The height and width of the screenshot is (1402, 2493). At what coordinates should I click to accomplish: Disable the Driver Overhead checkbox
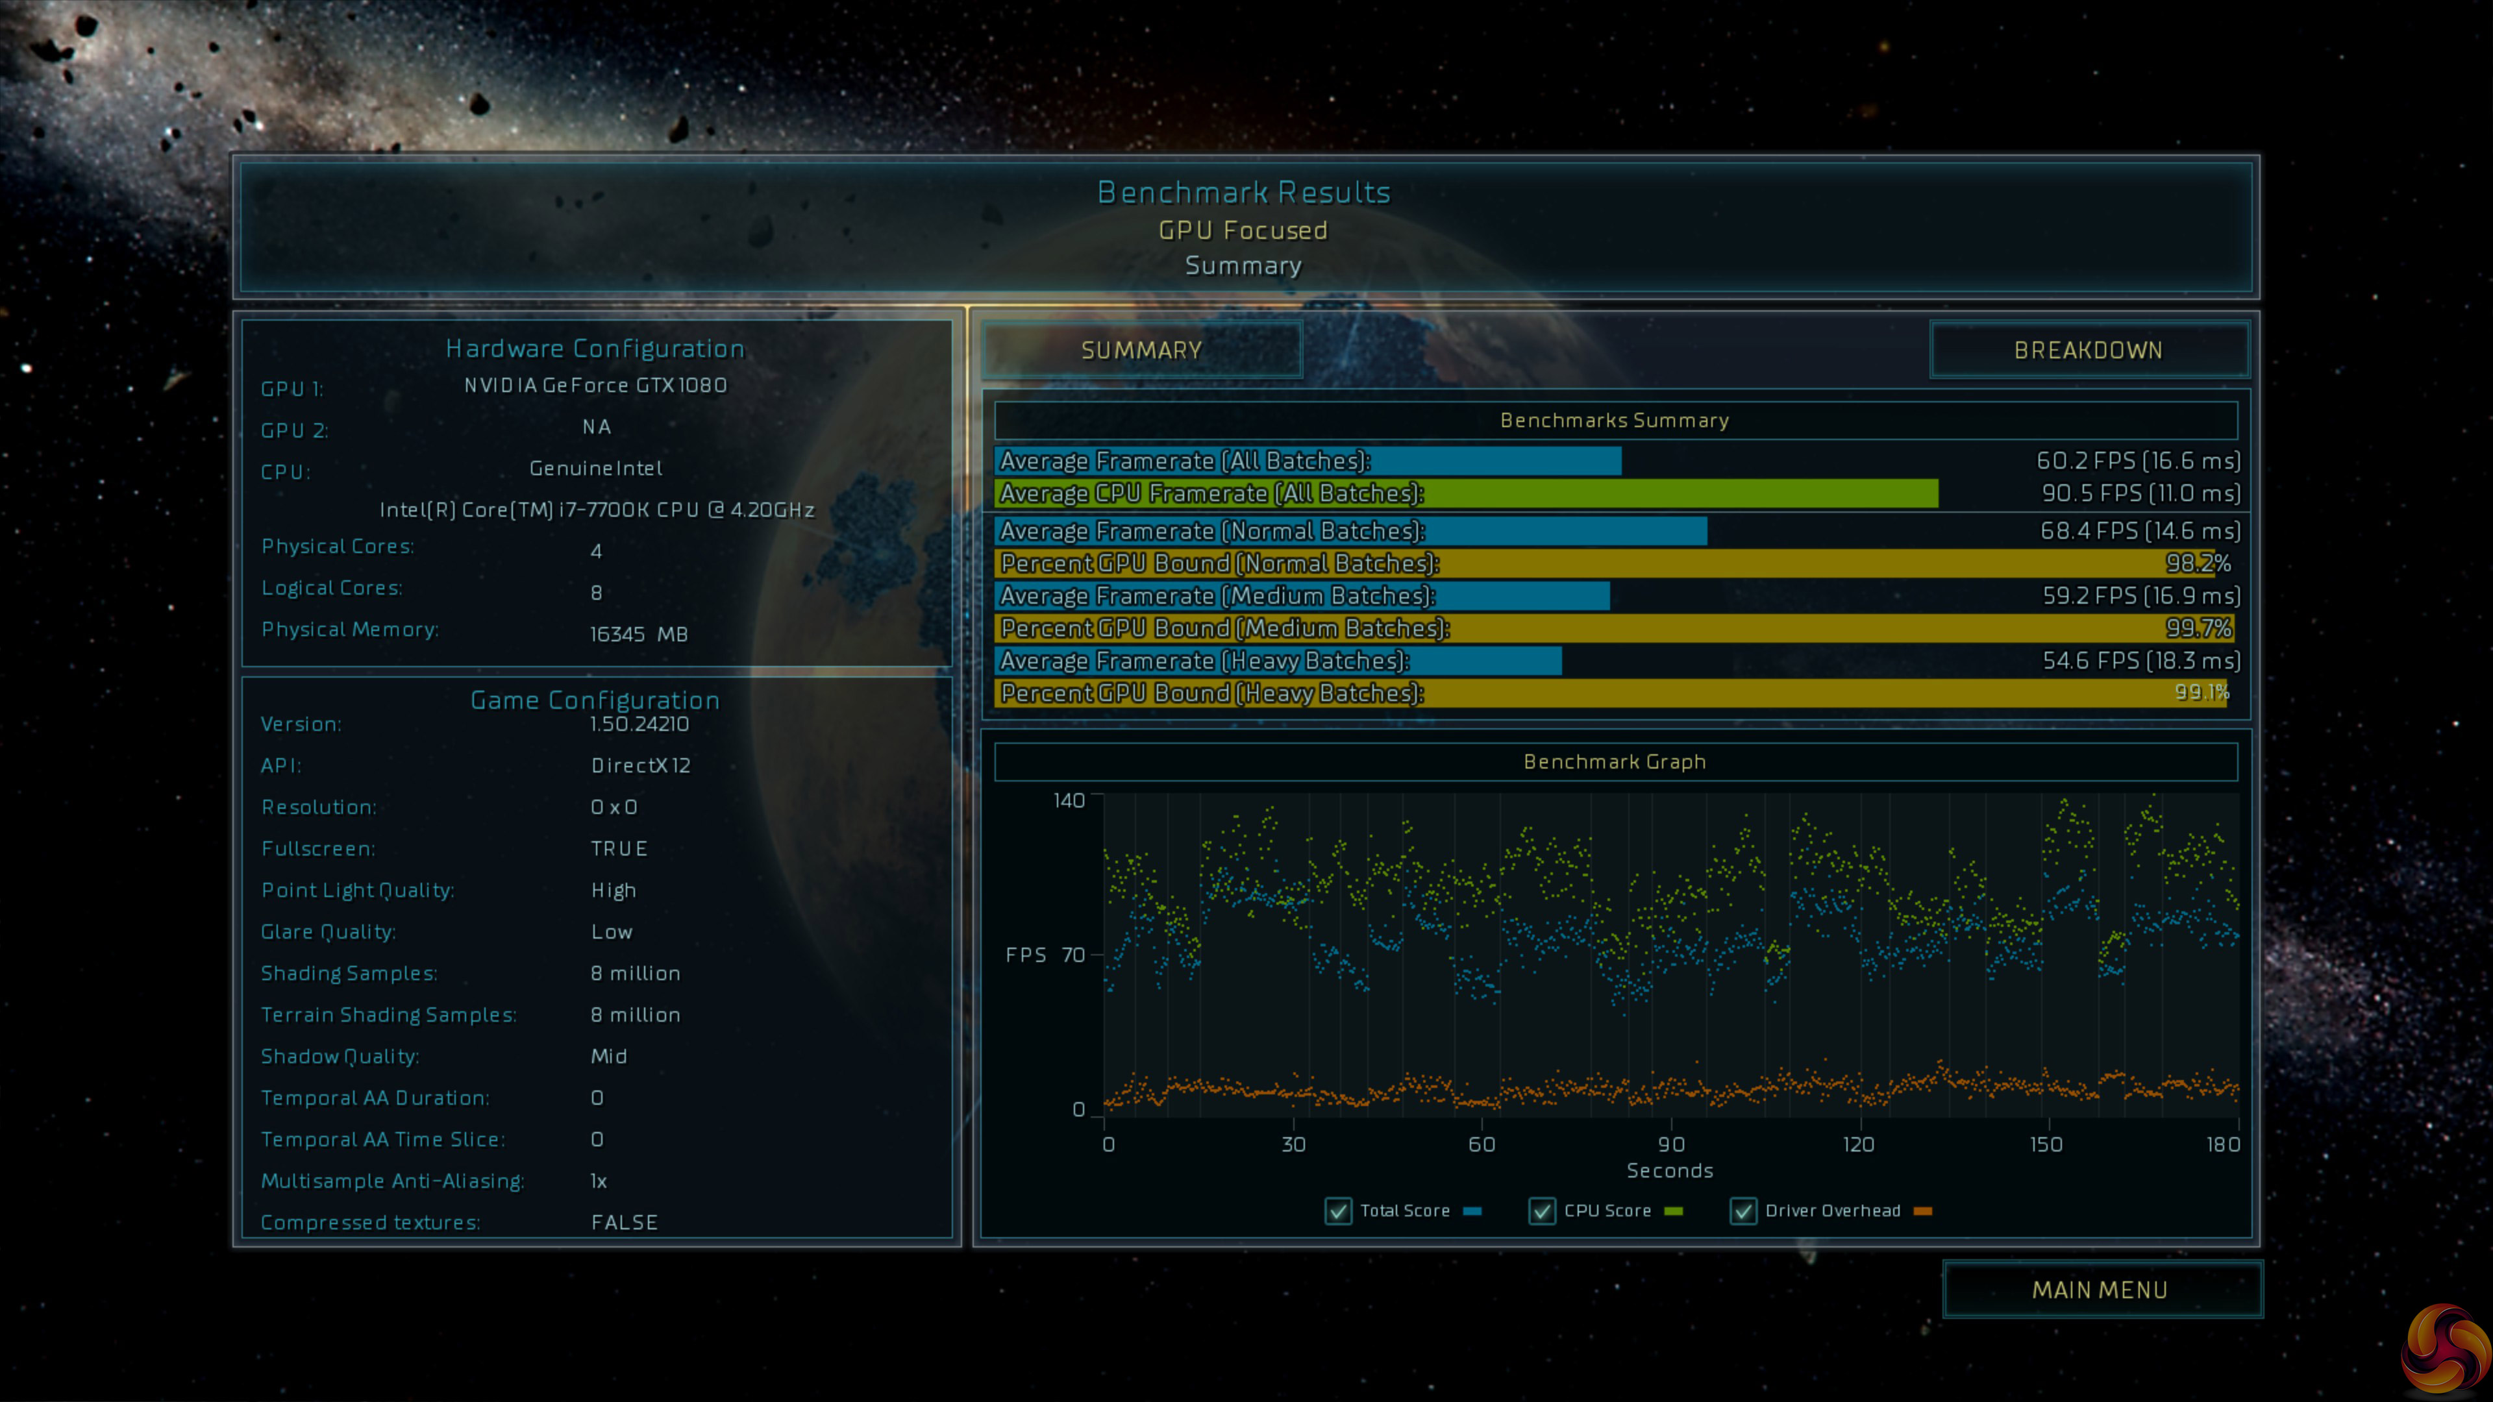pyautogui.click(x=1743, y=1211)
